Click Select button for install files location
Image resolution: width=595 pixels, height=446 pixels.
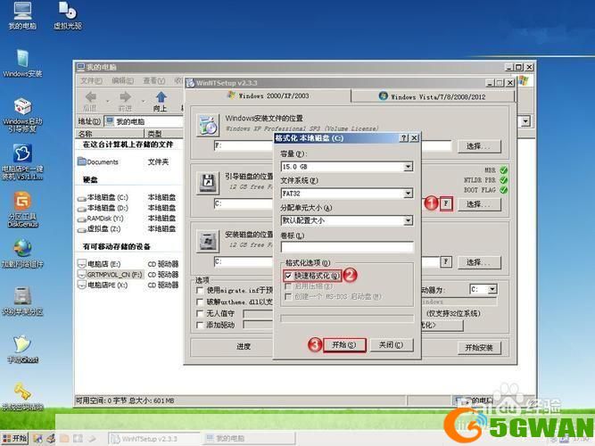tap(479, 146)
